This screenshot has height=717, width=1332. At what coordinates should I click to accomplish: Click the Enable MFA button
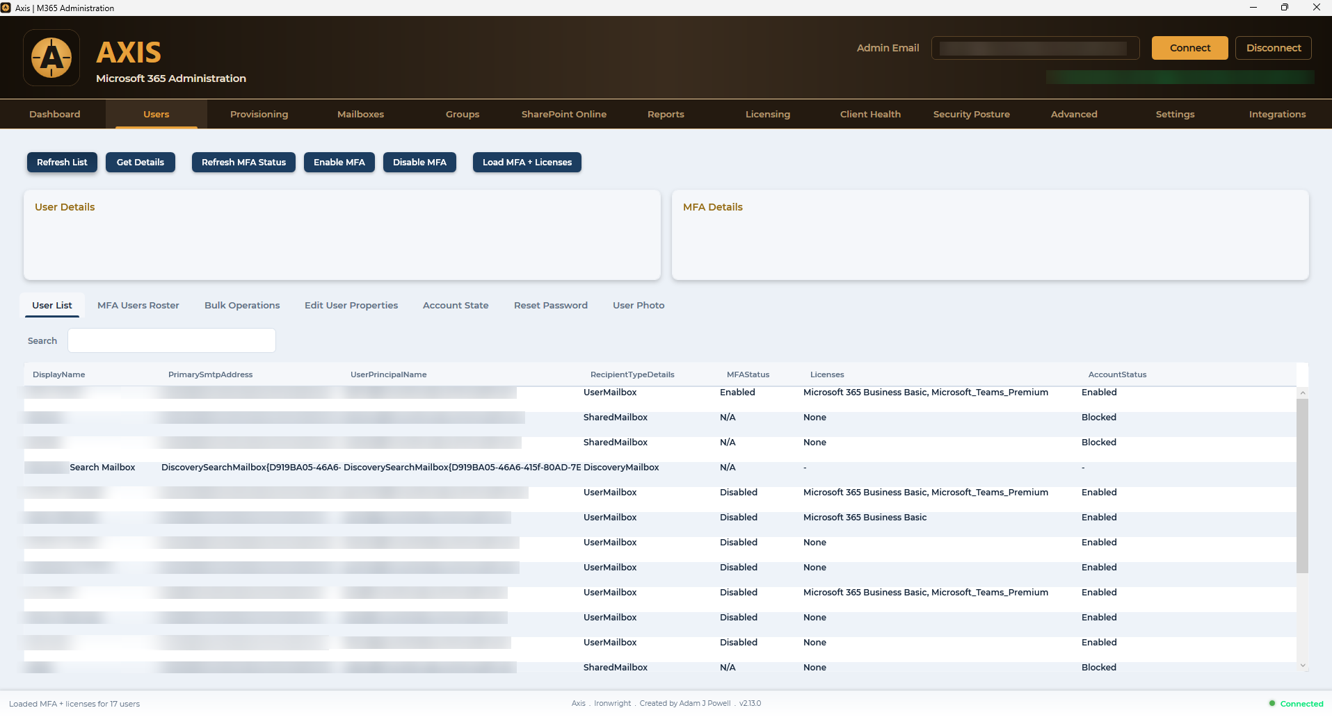(x=339, y=162)
